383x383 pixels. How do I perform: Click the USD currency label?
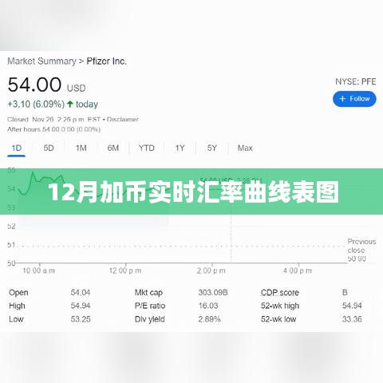76,88
